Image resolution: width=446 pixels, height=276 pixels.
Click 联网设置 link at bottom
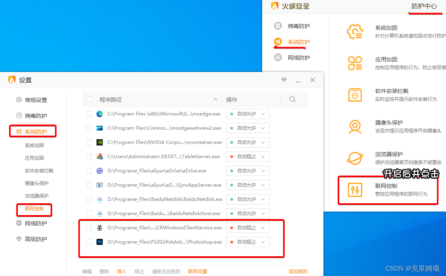click(198, 271)
